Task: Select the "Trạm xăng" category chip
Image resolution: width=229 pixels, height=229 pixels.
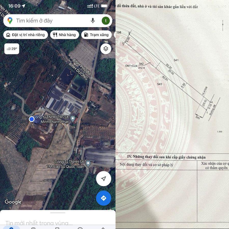Action: [x=96, y=35]
